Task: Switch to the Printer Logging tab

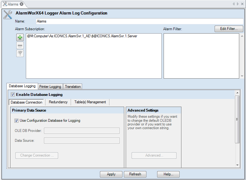Action: pyautogui.click(x=50, y=87)
